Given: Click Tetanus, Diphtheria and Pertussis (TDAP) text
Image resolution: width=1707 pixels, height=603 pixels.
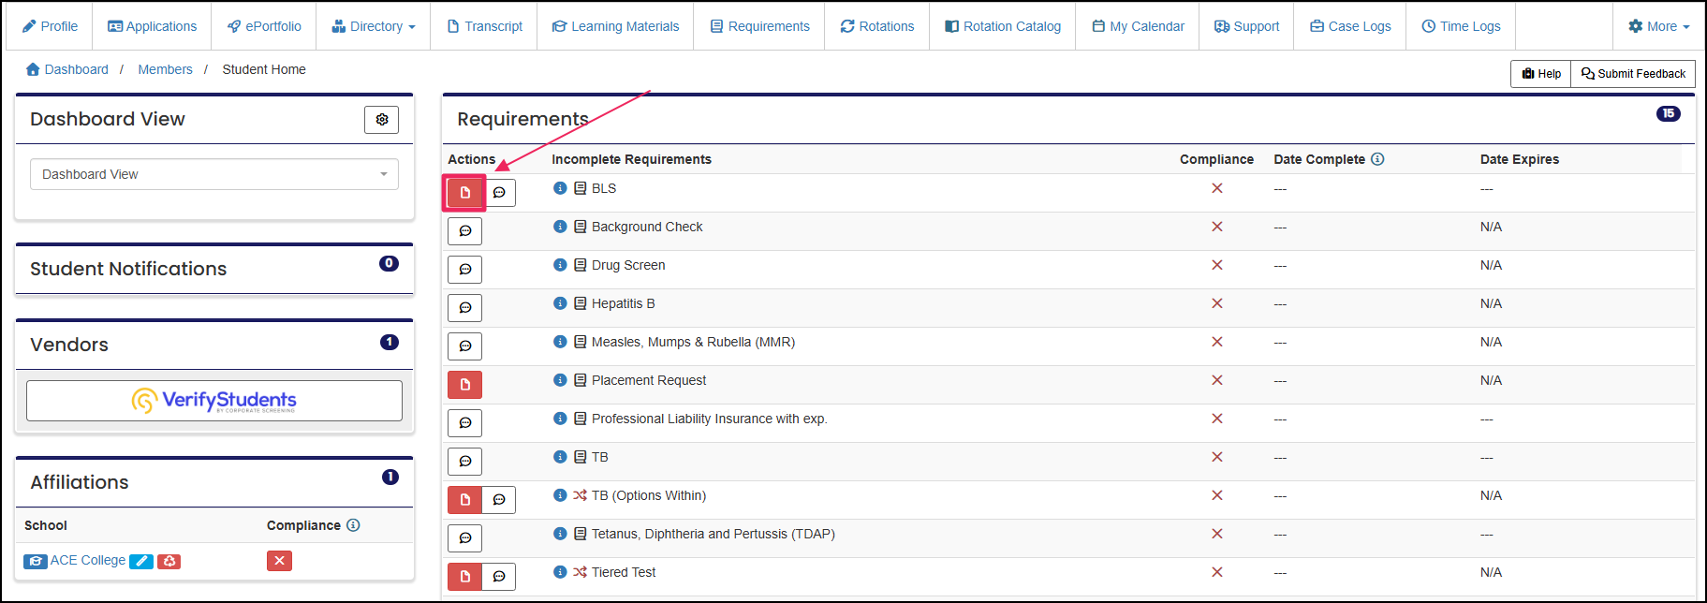Looking at the screenshot, I should point(714,534).
